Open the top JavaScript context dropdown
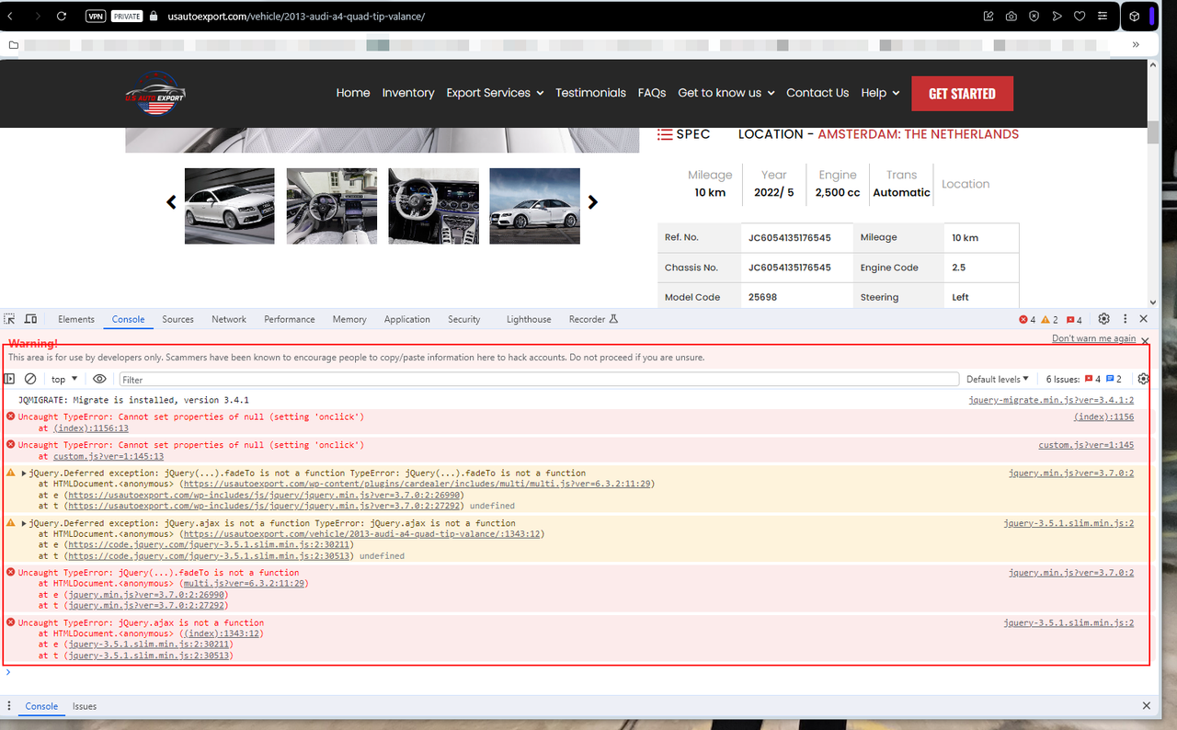The width and height of the screenshot is (1177, 730). (x=64, y=379)
